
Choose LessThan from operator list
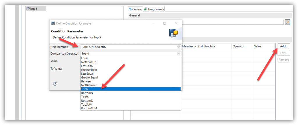[x=131, y=66]
